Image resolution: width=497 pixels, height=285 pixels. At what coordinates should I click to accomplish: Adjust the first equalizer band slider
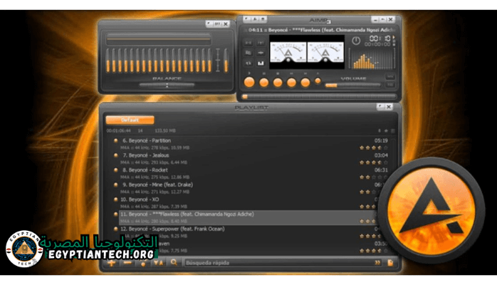pos(108,61)
